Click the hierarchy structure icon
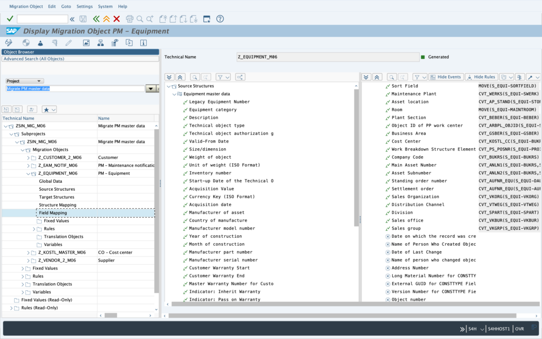Image resolution: width=542 pixels, height=339 pixels. click(101, 43)
